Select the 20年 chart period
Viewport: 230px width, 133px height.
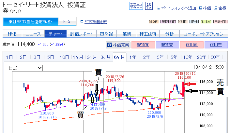point(202,57)
